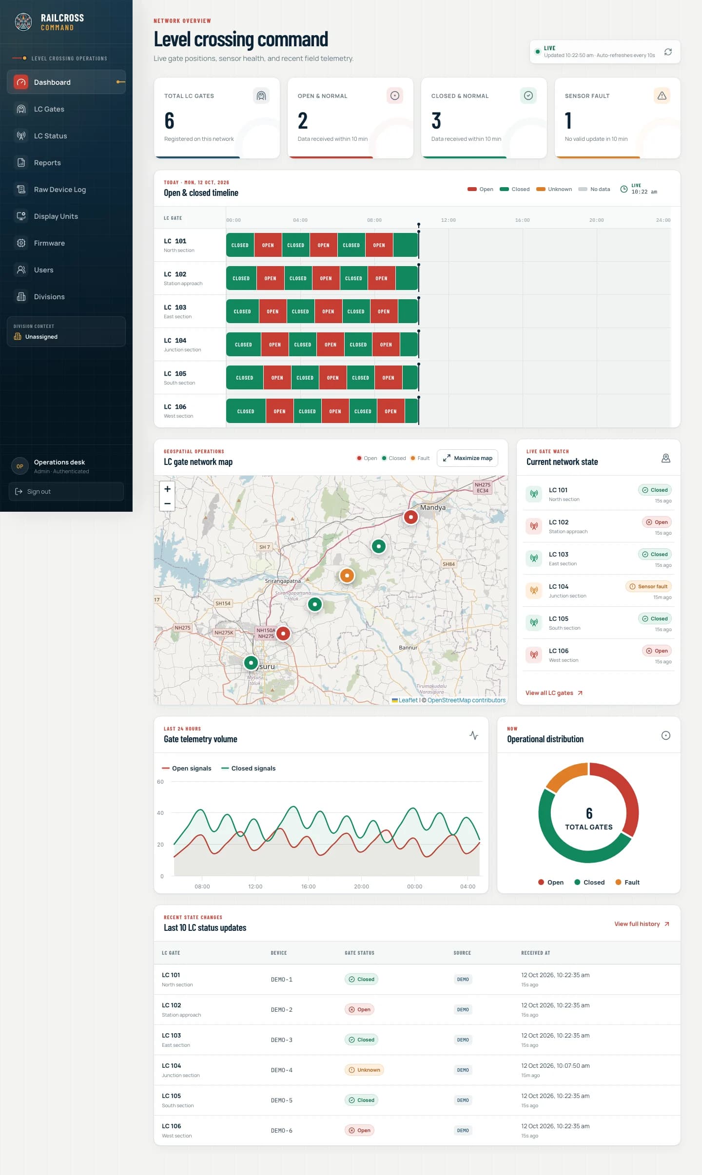Image resolution: width=702 pixels, height=1175 pixels.
Task: Click the Divisions building icon
Action: click(21, 297)
